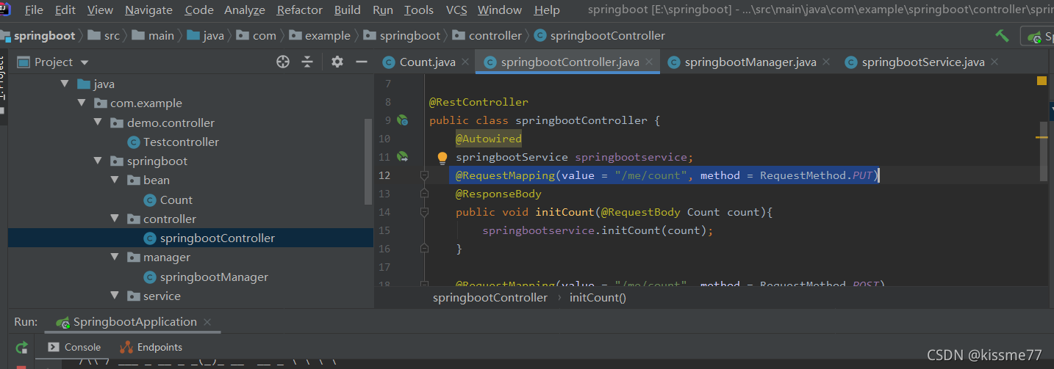Collapse the controller folder in tree
This screenshot has width=1054, height=369.
114,219
